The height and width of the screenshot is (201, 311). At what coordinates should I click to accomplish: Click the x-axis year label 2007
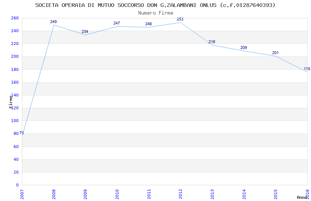tap(22, 194)
